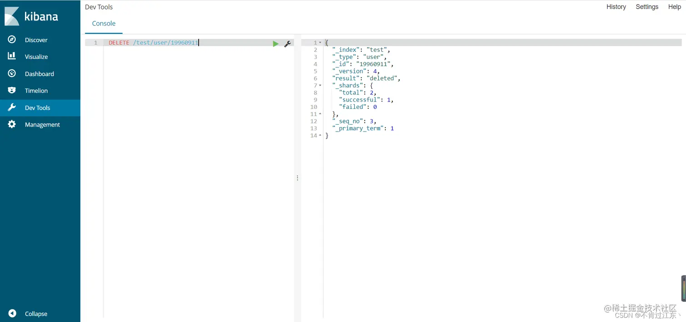Click Discover label in sidebar
Screen dimensions: 686x322
36,40
